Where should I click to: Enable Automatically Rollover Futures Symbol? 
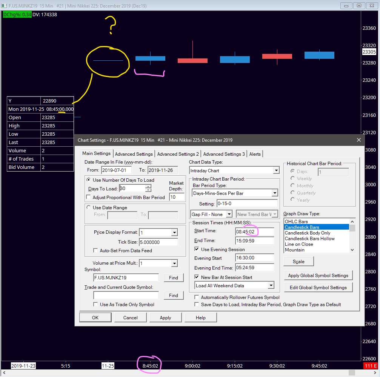[197, 297]
